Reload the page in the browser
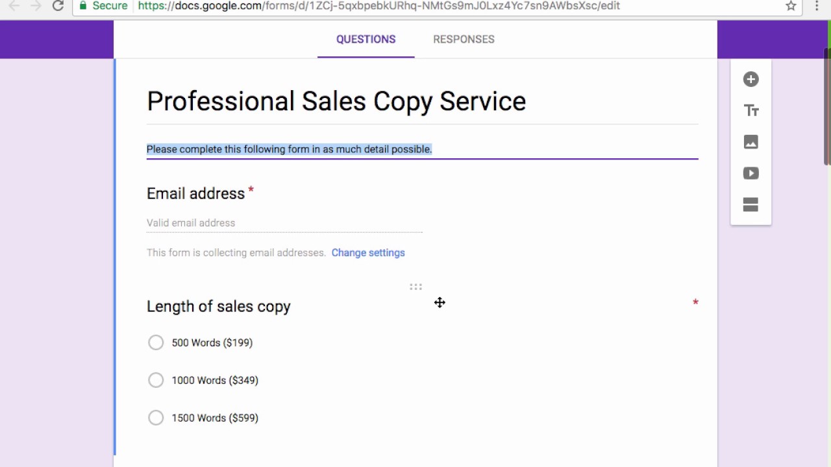The height and width of the screenshot is (467, 831). [58, 6]
